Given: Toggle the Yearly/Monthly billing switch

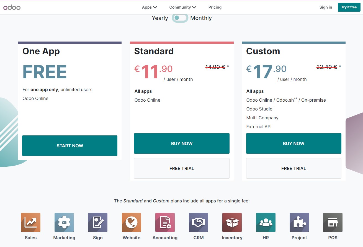Looking at the screenshot, I should [x=180, y=18].
